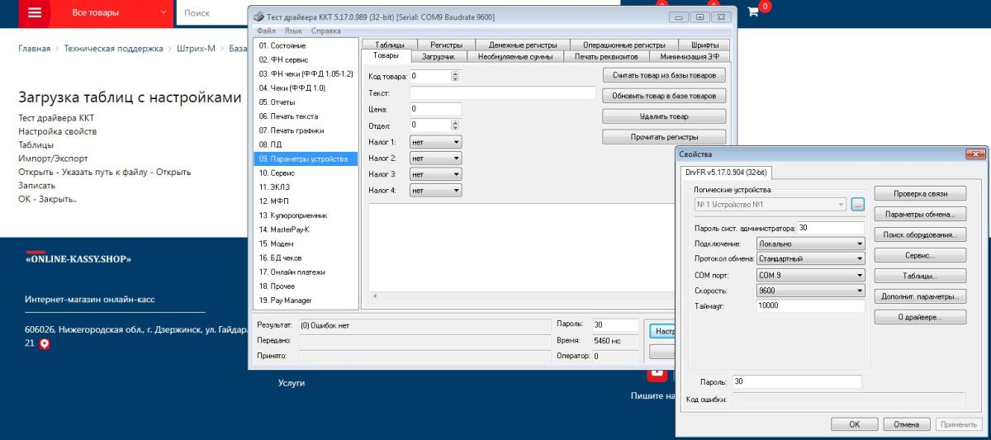
Task: Click the shopping cart icon
Action: [752, 12]
